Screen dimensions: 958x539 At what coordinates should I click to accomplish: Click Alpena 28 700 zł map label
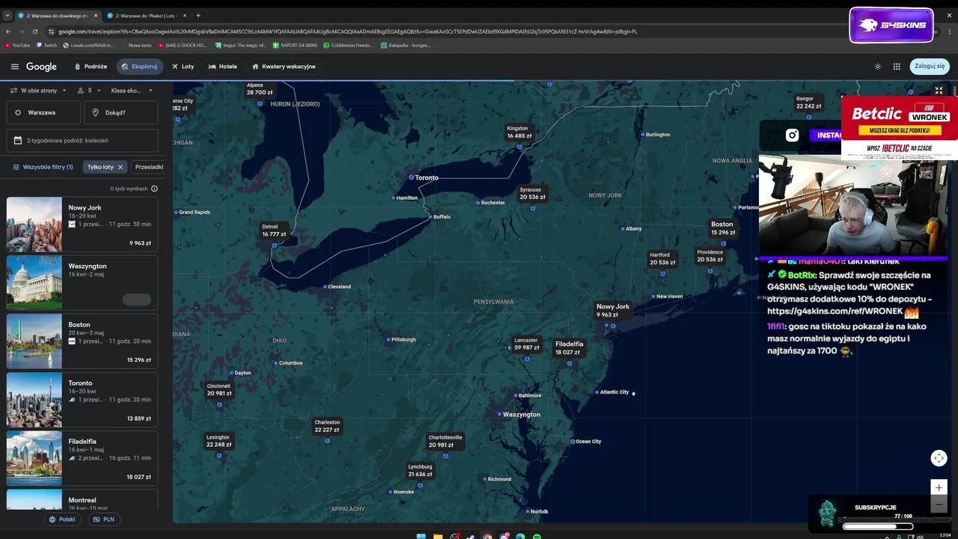[258, 88]
